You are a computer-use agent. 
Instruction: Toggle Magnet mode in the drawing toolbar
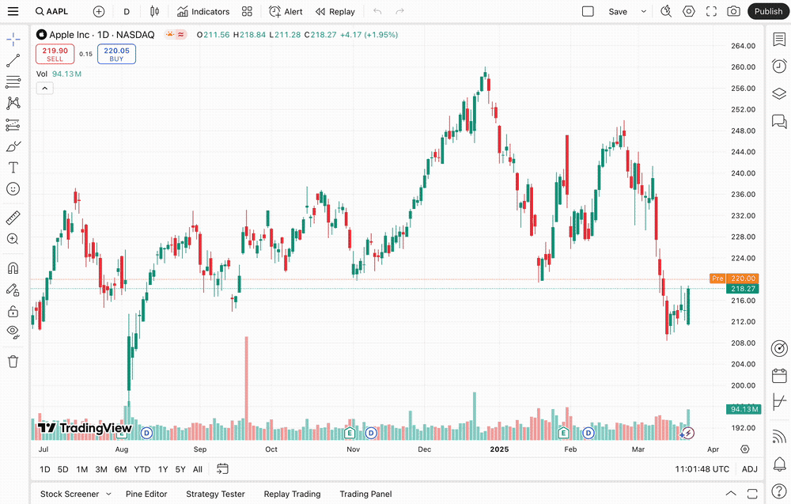pyautogui.click(x=13, y=268)
